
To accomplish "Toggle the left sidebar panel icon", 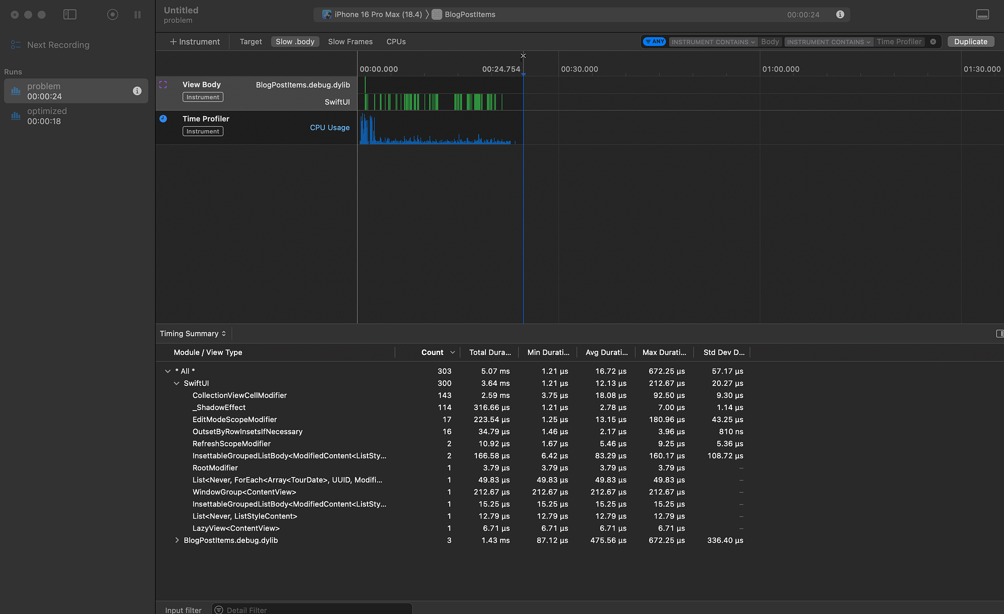I will click(70, 15).
